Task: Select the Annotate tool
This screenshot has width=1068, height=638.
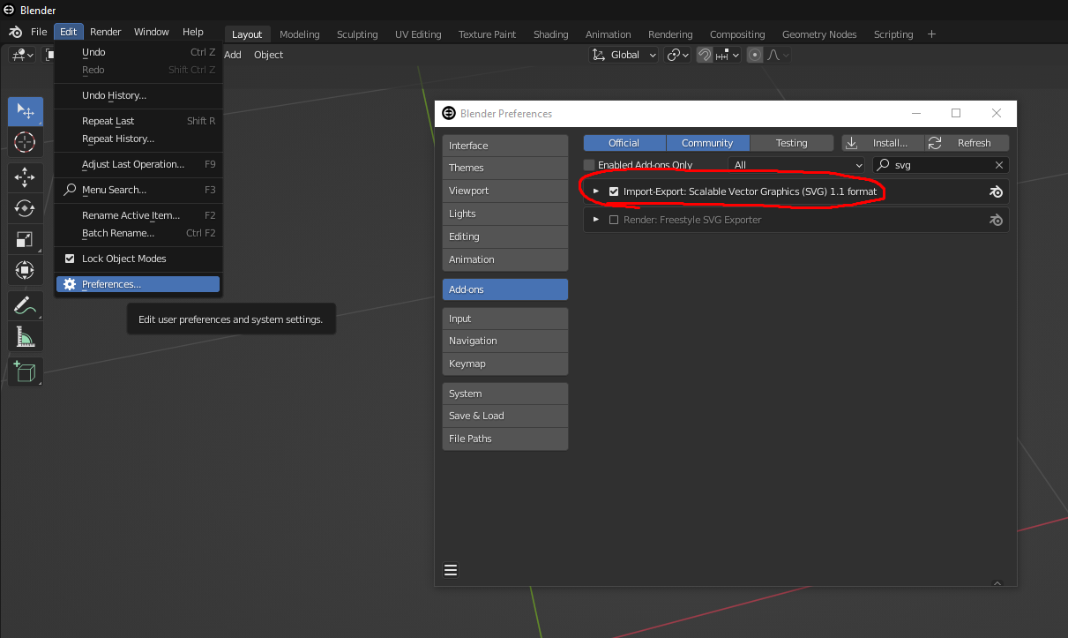Action: click(25, 306)
